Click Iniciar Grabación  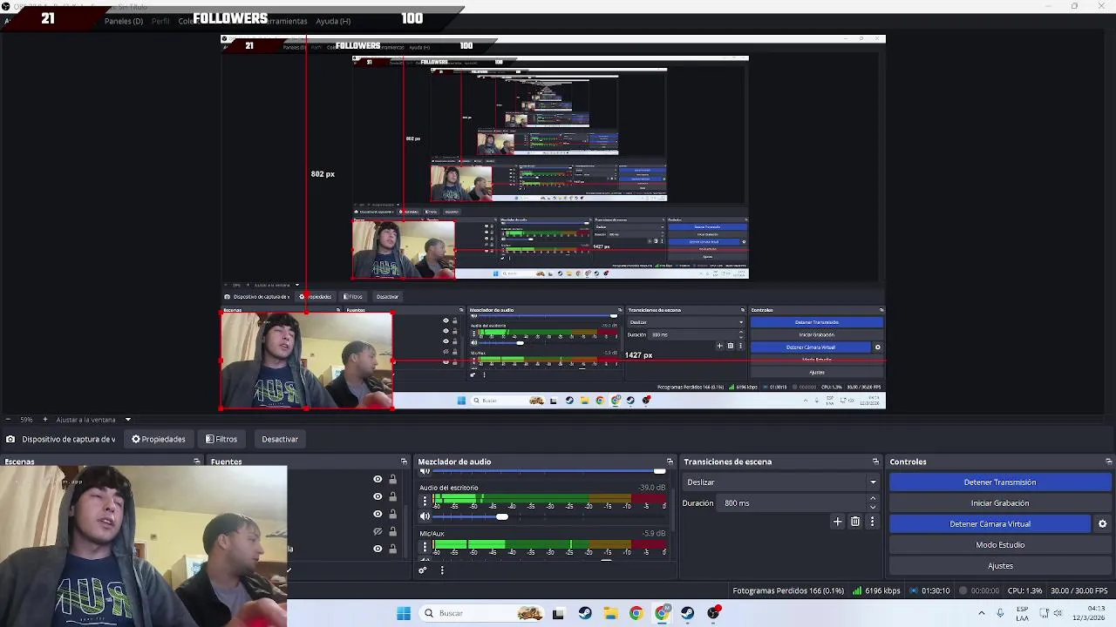pyautogui.click(x=1000, y=502)
